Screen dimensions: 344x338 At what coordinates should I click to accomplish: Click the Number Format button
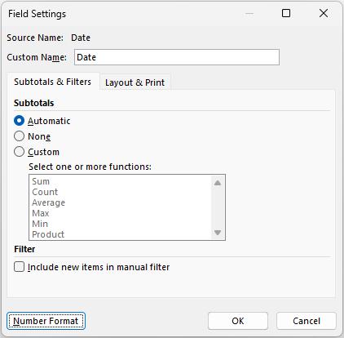coord(46,321)
